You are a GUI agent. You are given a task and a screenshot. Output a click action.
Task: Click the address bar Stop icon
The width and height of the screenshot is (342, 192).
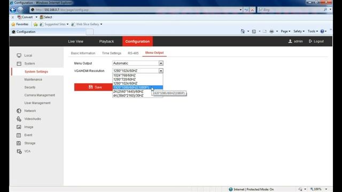(x=252, y=10)
